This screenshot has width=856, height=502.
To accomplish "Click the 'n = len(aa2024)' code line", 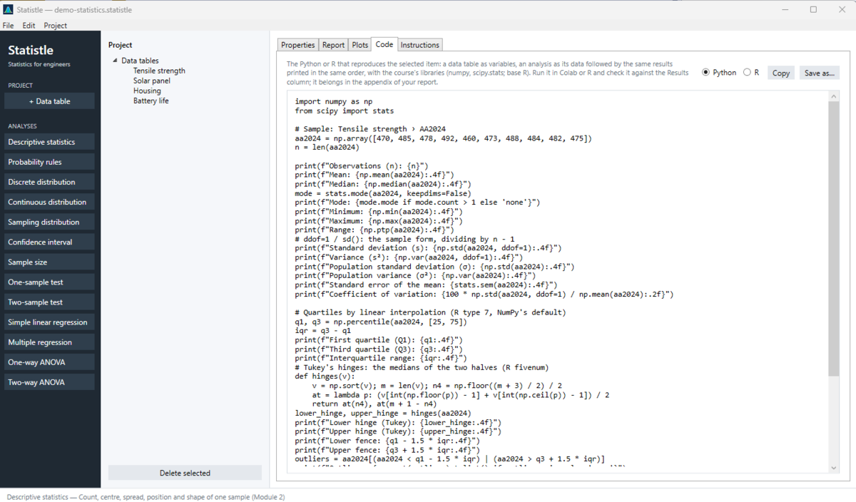I will [327, 148].
